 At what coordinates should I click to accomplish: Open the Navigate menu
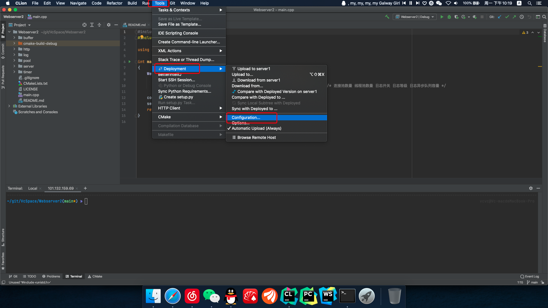coord(78,3)
